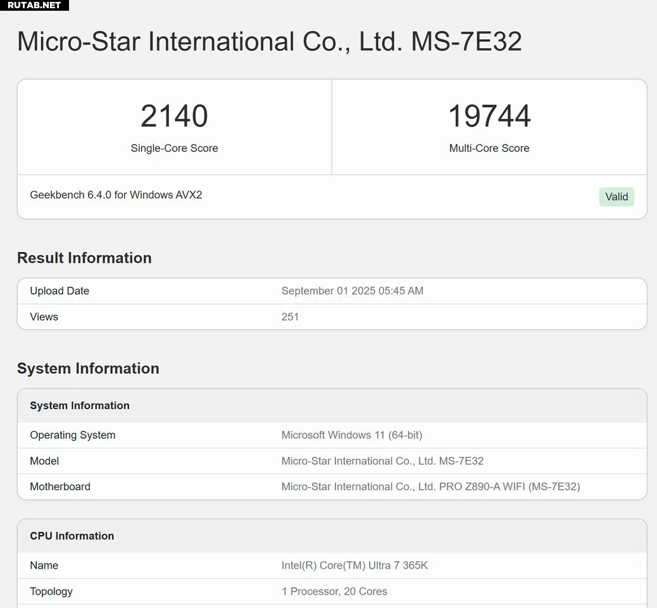Select the views count 251

(x=290, y=317)
